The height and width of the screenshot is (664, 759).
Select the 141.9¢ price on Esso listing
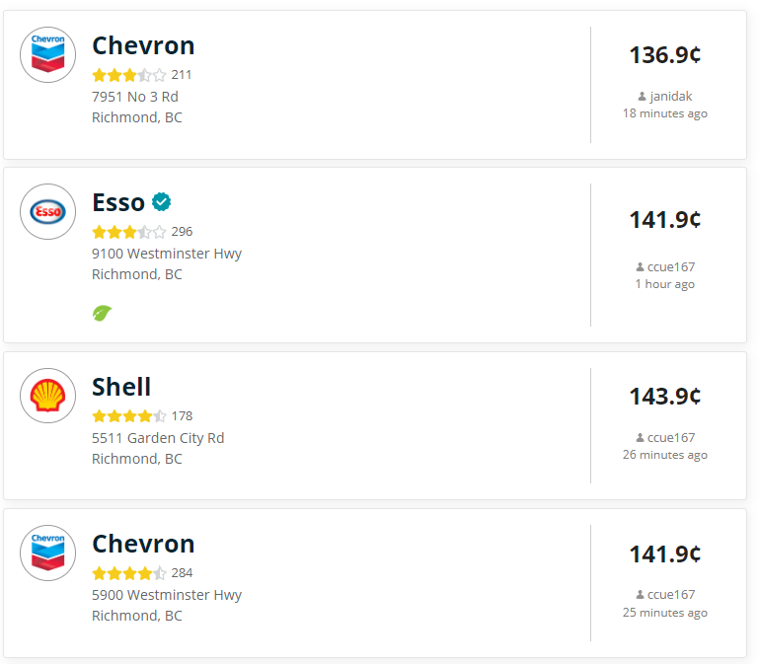click(x=664, y=220)
